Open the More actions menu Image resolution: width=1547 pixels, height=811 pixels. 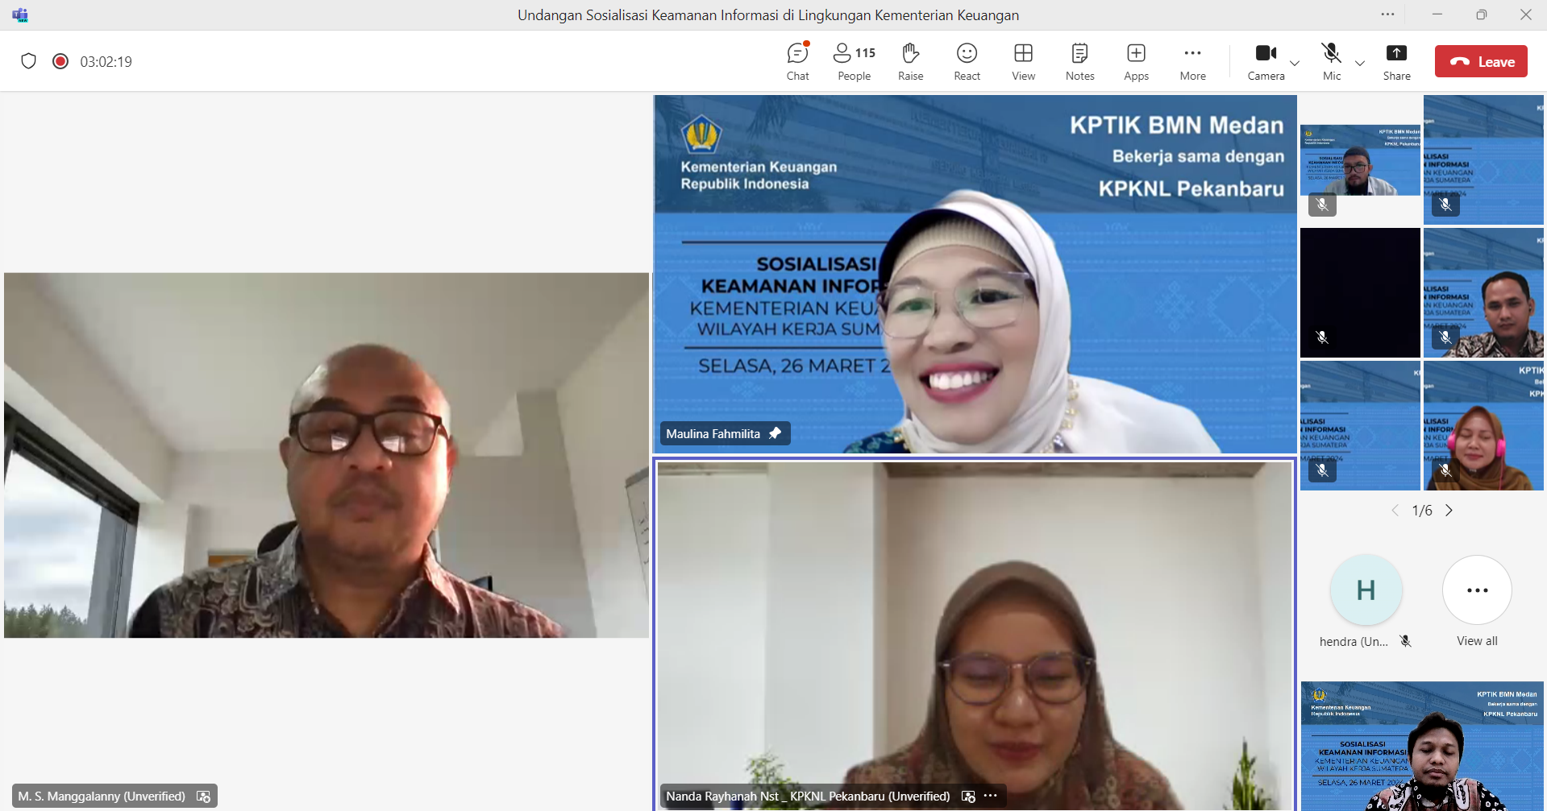[1192, 62]
